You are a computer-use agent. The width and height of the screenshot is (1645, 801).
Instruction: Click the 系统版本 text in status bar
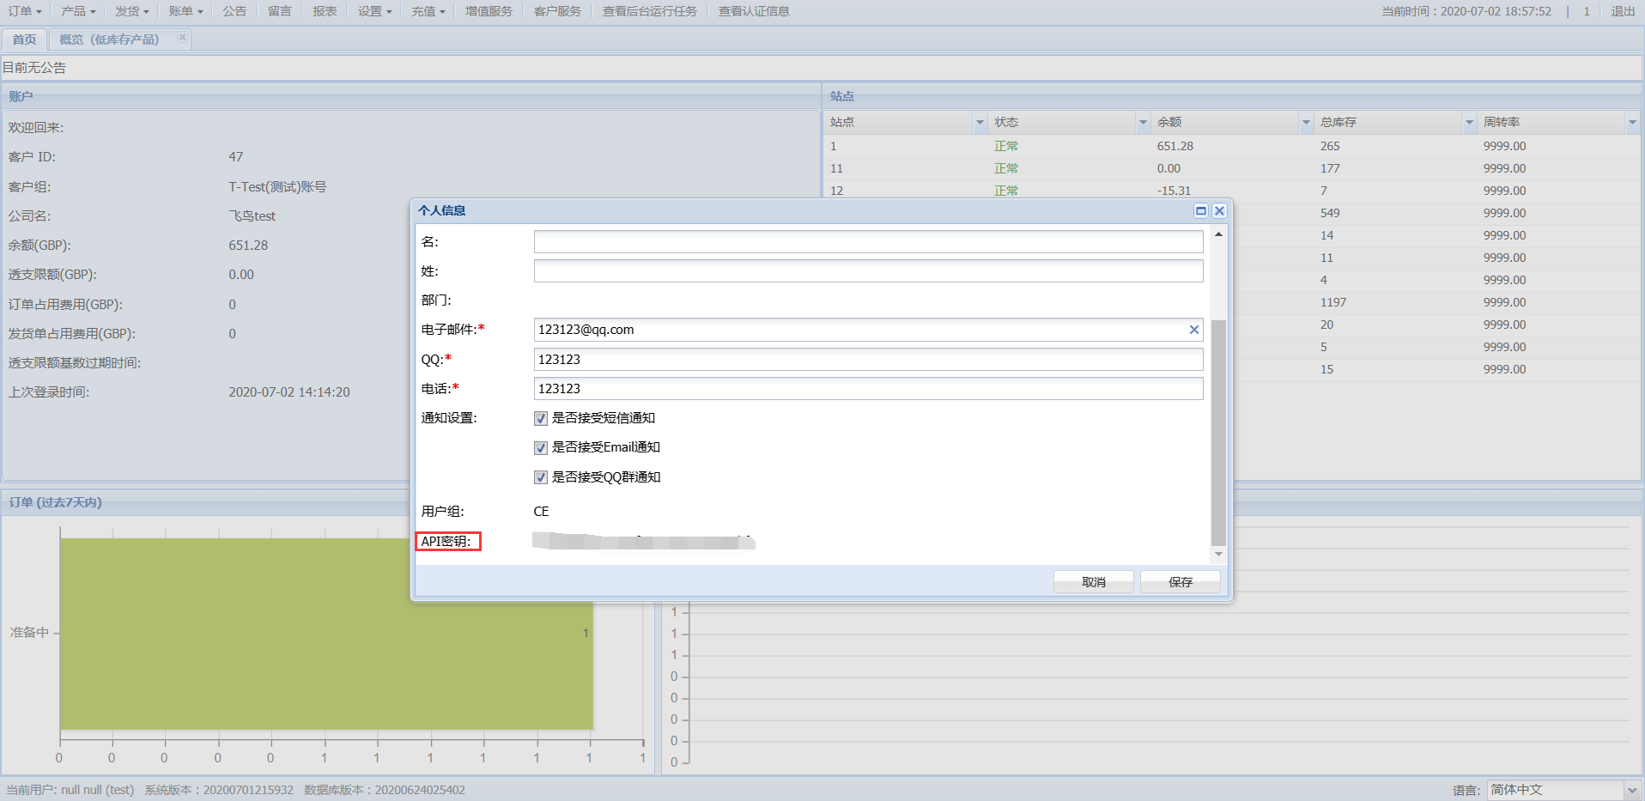click(219, 790)
